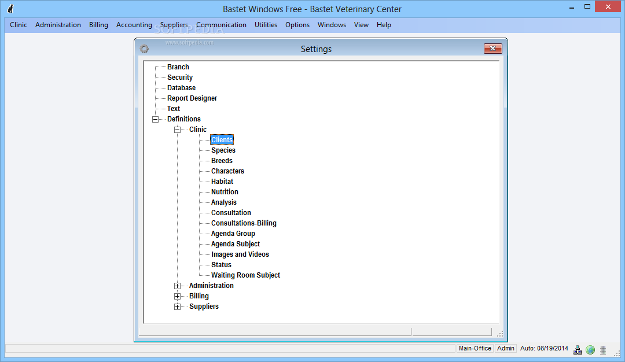The width and height of the screenshot is (625, 362).
Task: Expand the Administration tree node
Action: [178, 286]
